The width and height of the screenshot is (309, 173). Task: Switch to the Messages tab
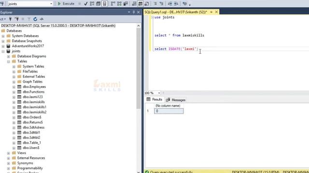point(176,100)
